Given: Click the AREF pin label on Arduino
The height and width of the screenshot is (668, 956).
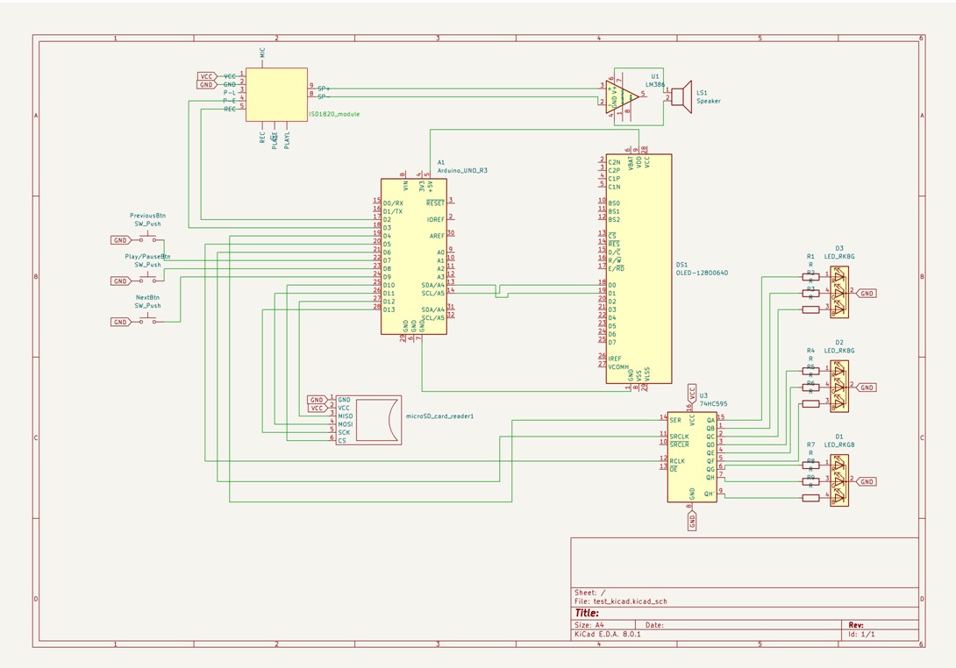Looking at the screenshot, I should tap(437, 236).
